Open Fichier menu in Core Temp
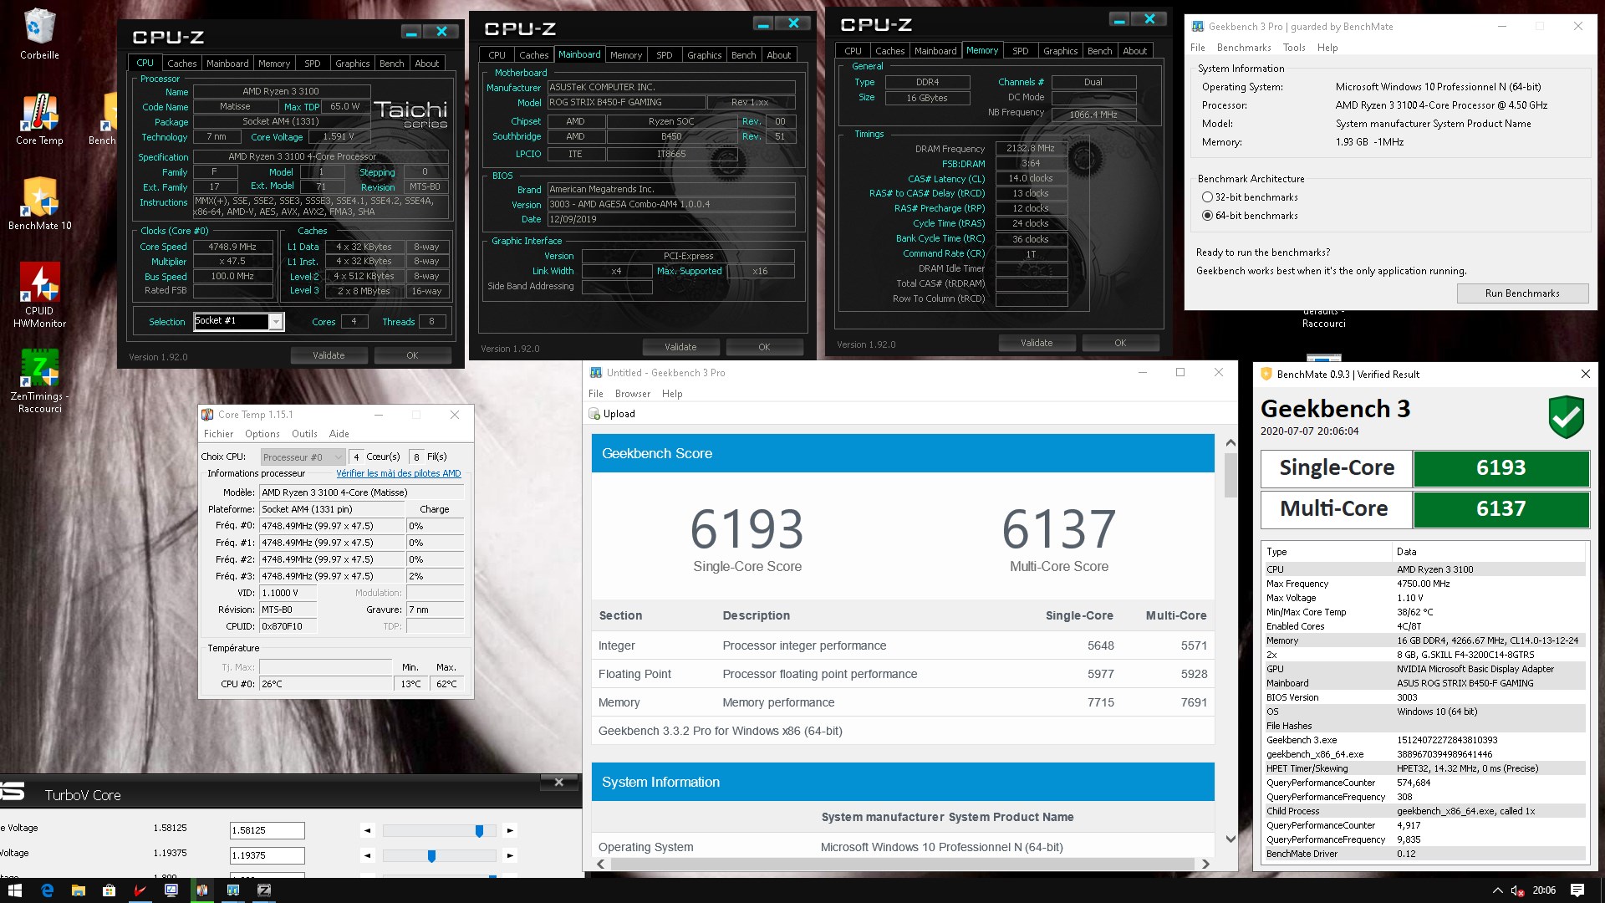This screenshot has height=903, width=1605. pyautogui.click(x=218, y=434)
